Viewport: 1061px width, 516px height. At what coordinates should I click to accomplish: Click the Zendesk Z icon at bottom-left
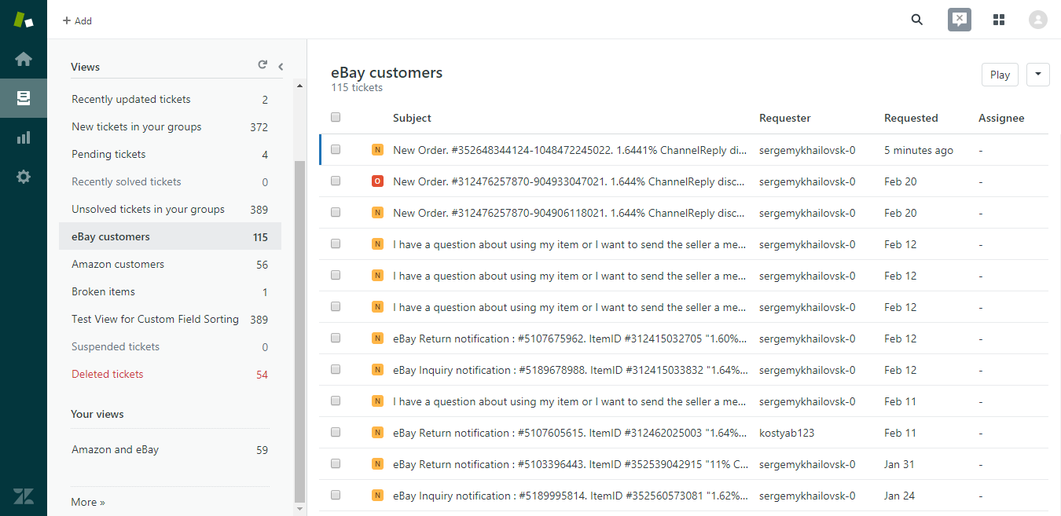click(24, 496)
